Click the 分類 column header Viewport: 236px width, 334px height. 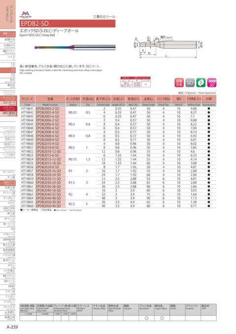pos(209,99)
